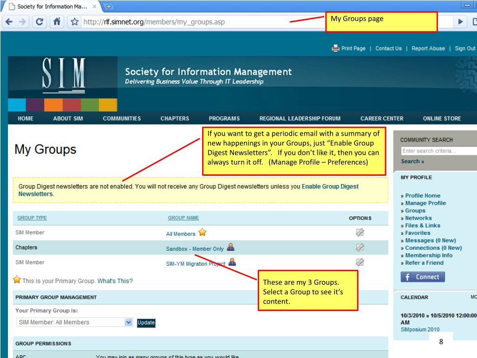Open Manage Profile in My Profile
Image resolution: width=477 pixels, height=358 pixels.
[425, 203]
